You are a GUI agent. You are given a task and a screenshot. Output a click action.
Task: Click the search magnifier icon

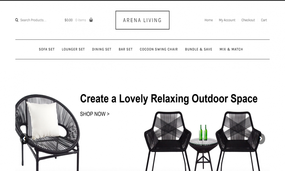pos(17,20)
